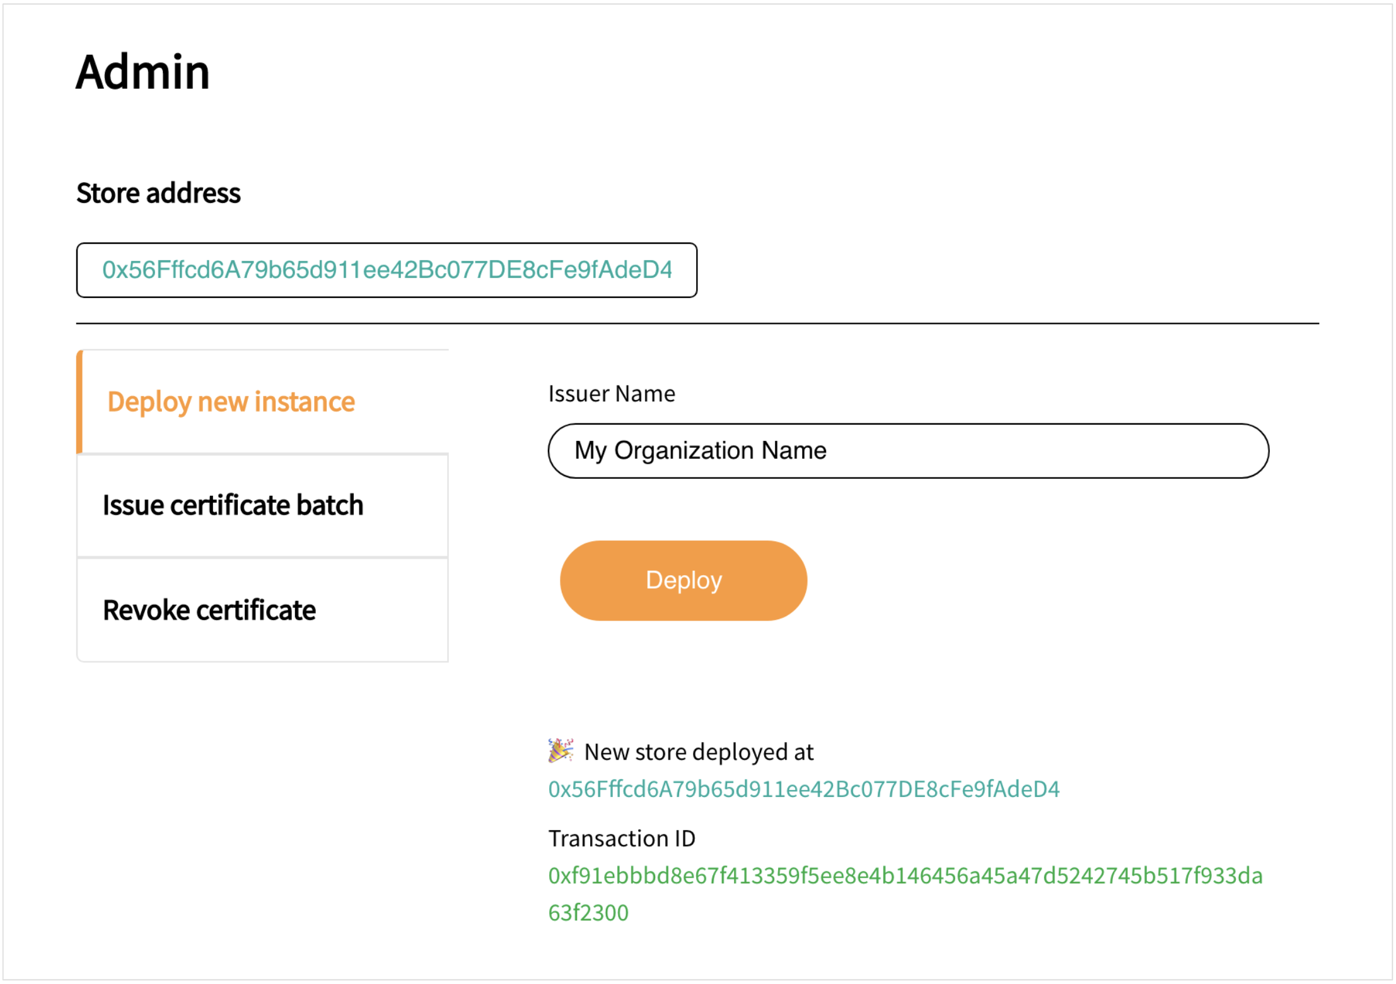Click the Transaction ID label
Image resolution: width=1396 pixels, height=984 pixels.
coord(621,838)
